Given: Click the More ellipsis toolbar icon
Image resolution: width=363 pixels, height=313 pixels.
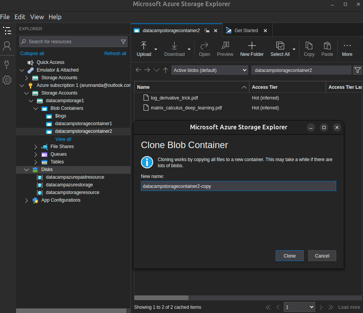Looking at the screenshot, I should 347,46.
